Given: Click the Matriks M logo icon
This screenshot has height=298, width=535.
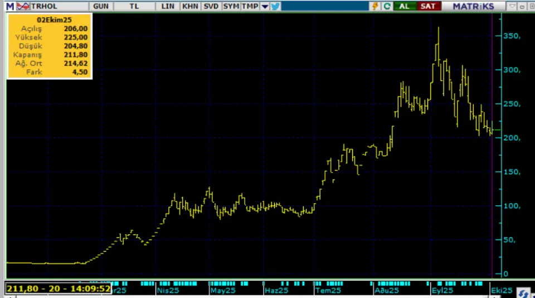Looking at the screenshot, I should (x=9, y=6).
